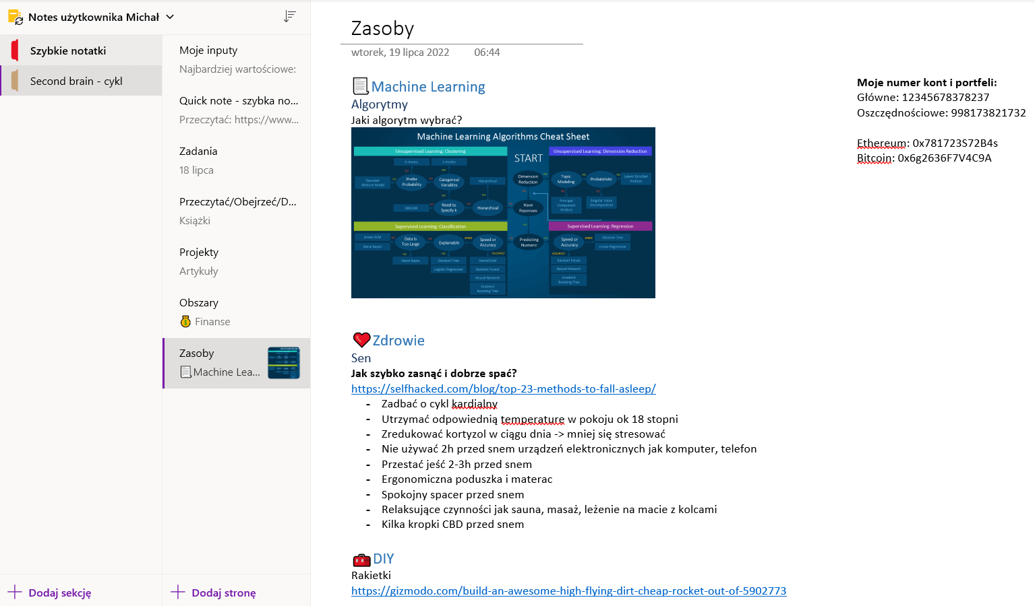Click the bold Jak szybko zasnąć i dobrze spać? line
Viewport: 1035px width, 606px height.
click(434, 374)
